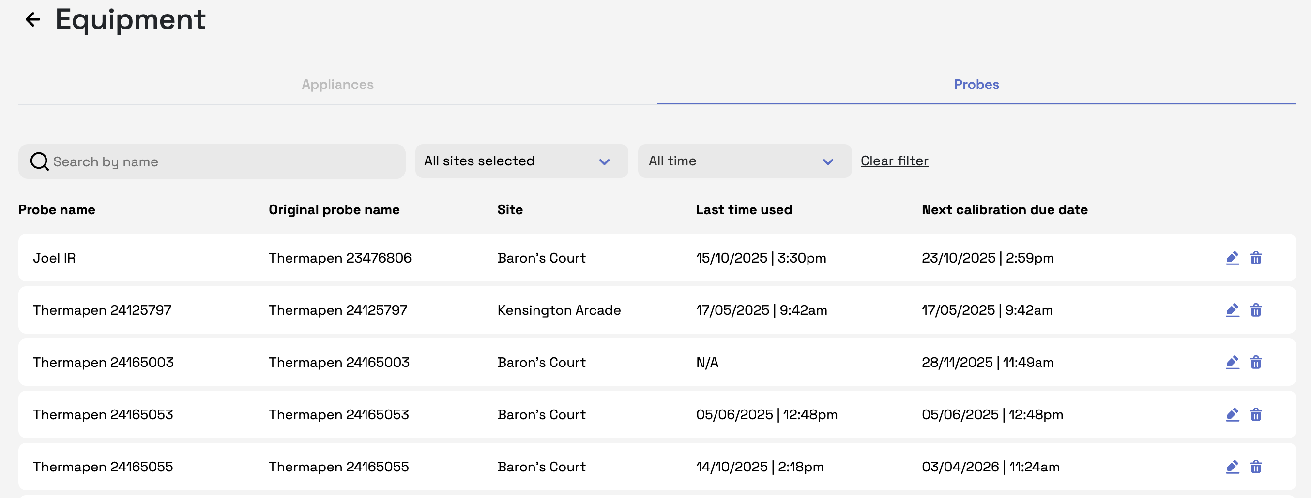The image size is (1311, 498).
Task: Click the Next calibration due date header
Action: pos(1004,210)
